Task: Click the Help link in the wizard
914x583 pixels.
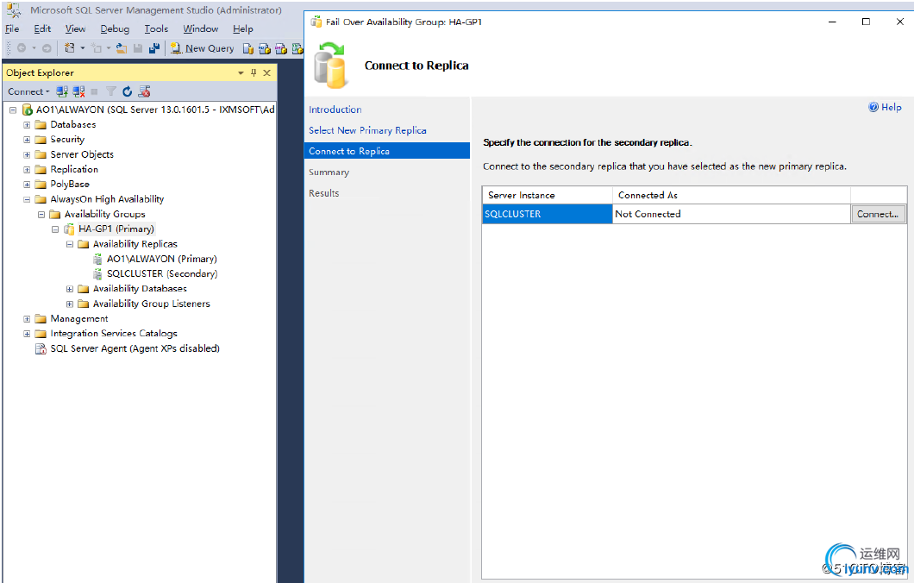Action: click(885, 107)
